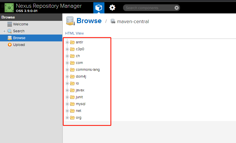This screenshot has height=143, width=236.
Task: Click the Browse database icon in sidebar
Action: 10,38
